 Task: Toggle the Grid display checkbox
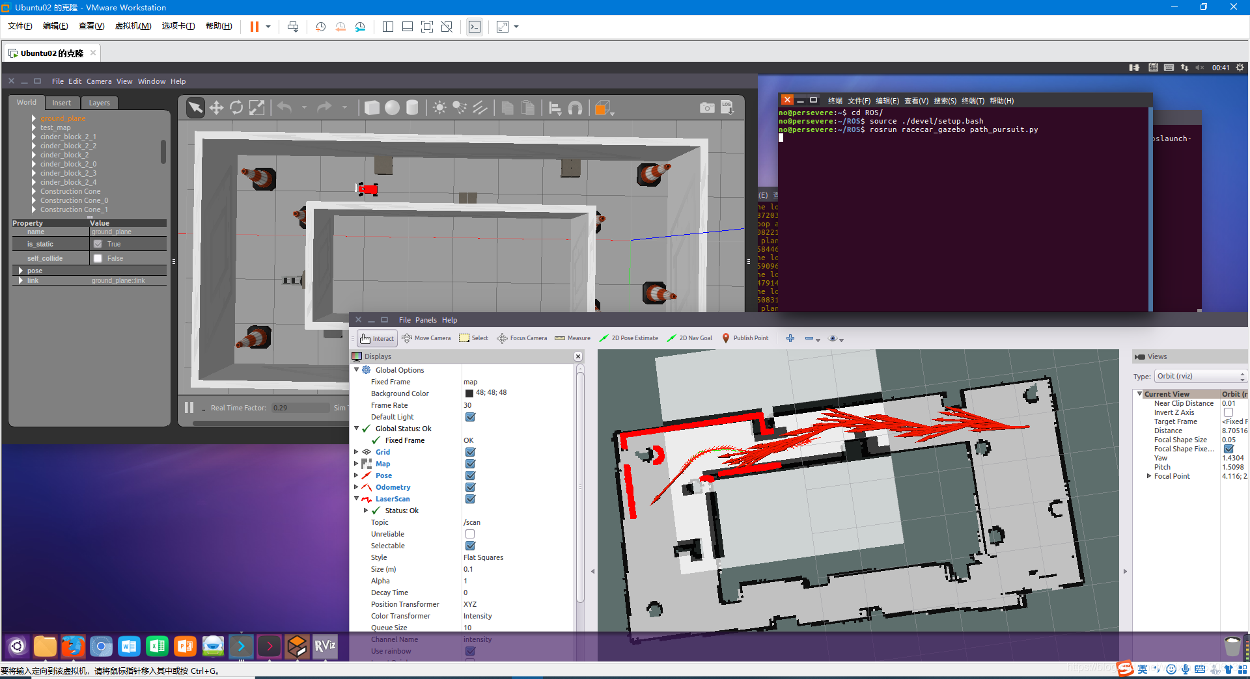(470, 452)
